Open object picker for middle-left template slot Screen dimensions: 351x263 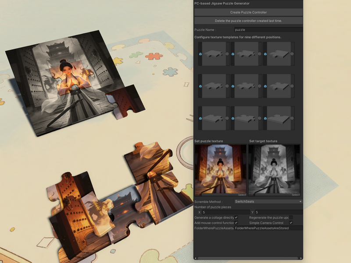227,86
